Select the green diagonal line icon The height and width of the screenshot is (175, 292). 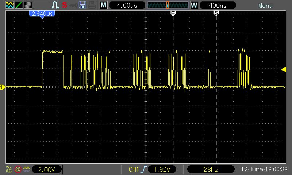(x=18, y=5)
